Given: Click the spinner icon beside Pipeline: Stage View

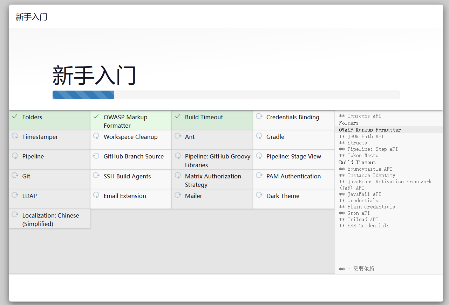Looking at the screenshot, I should (259, 156).
